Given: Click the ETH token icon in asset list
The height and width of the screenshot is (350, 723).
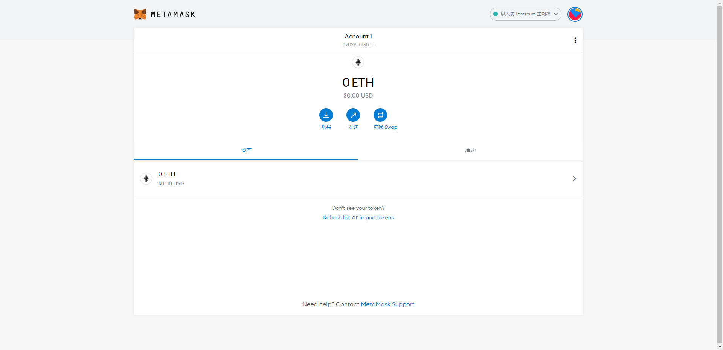Looking at the screenshot, I should [x=146, y=179].
